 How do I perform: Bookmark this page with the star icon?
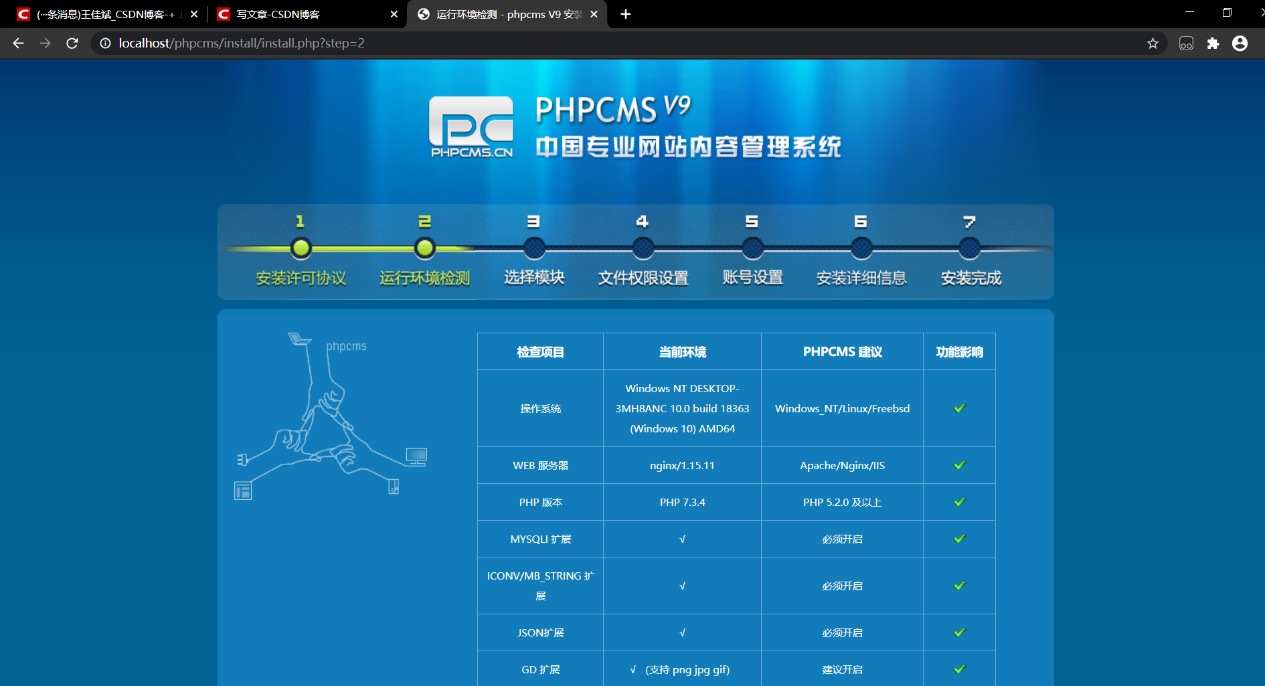coord(1153,44)
